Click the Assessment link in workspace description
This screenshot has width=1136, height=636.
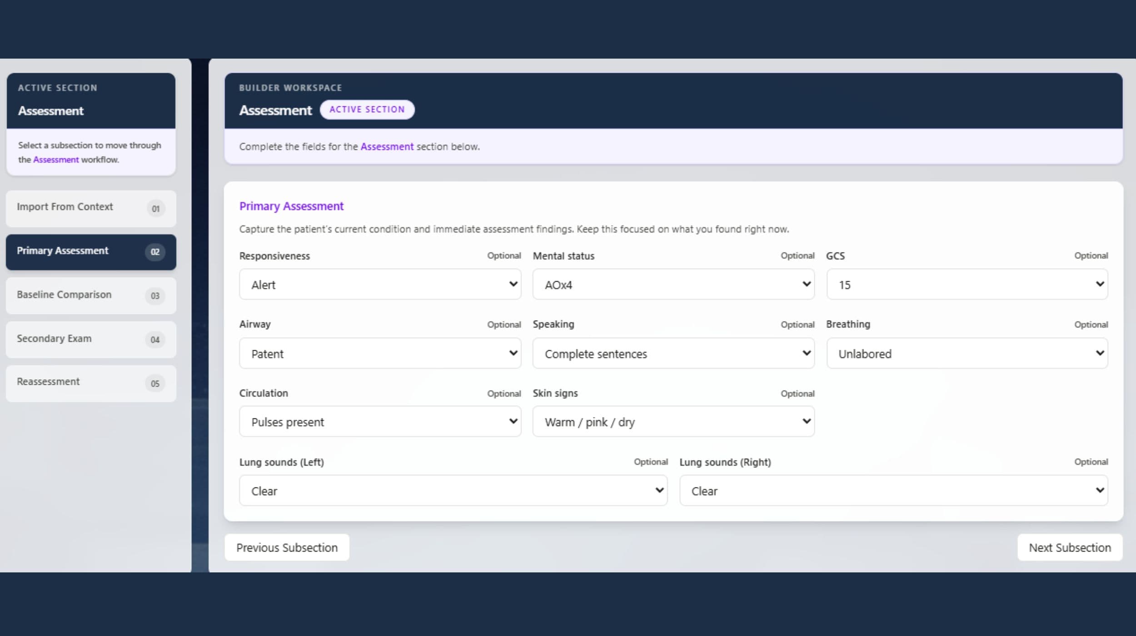click(387, 147)
